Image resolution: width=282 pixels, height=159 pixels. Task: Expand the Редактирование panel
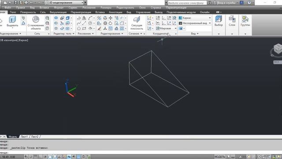(x=112, y=34)
